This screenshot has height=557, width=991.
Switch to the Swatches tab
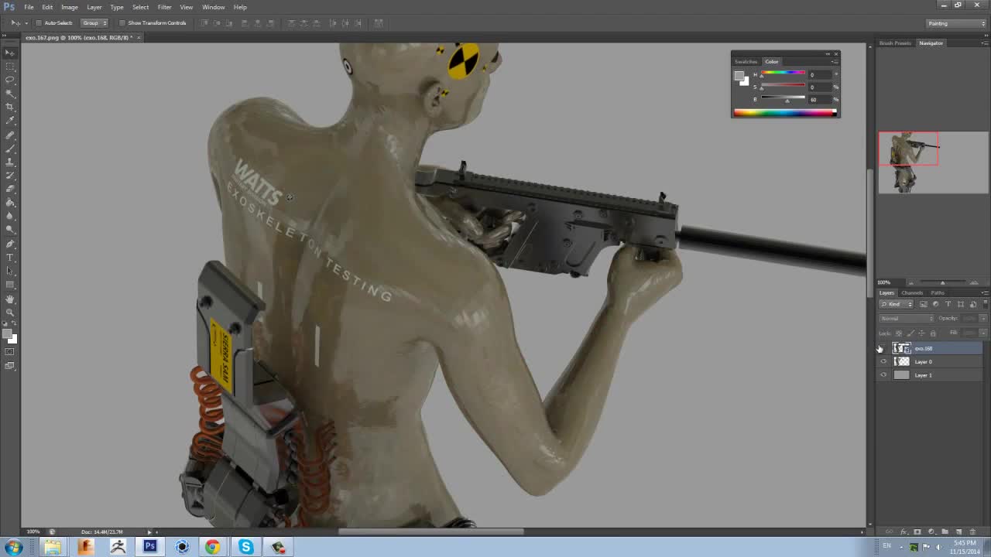click(x=746, y=61)
